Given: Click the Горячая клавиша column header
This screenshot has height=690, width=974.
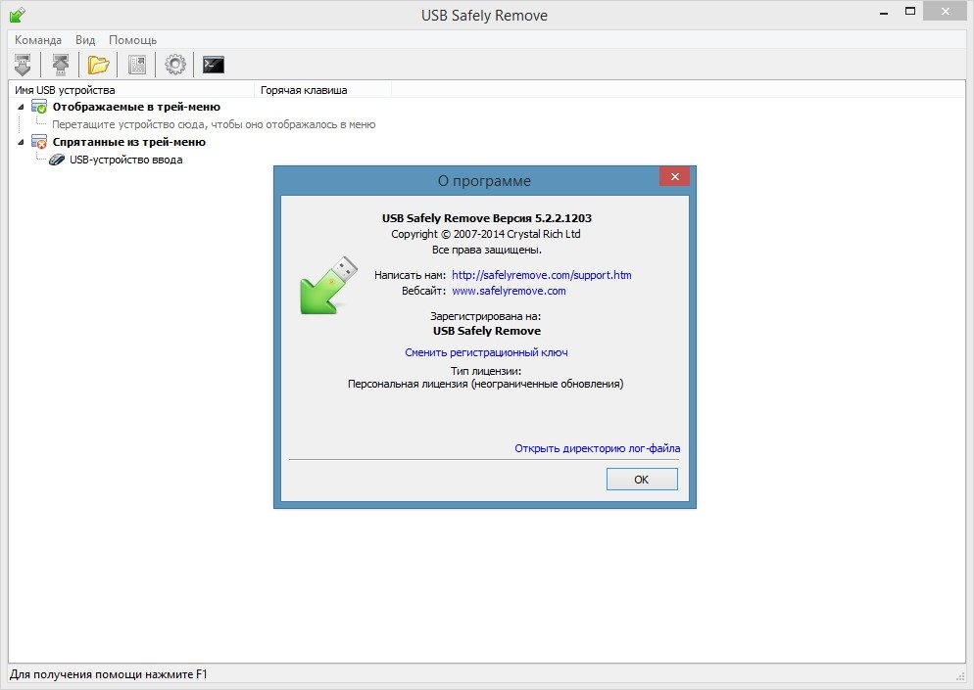Looking at the screenshot, I should (304, 90).
